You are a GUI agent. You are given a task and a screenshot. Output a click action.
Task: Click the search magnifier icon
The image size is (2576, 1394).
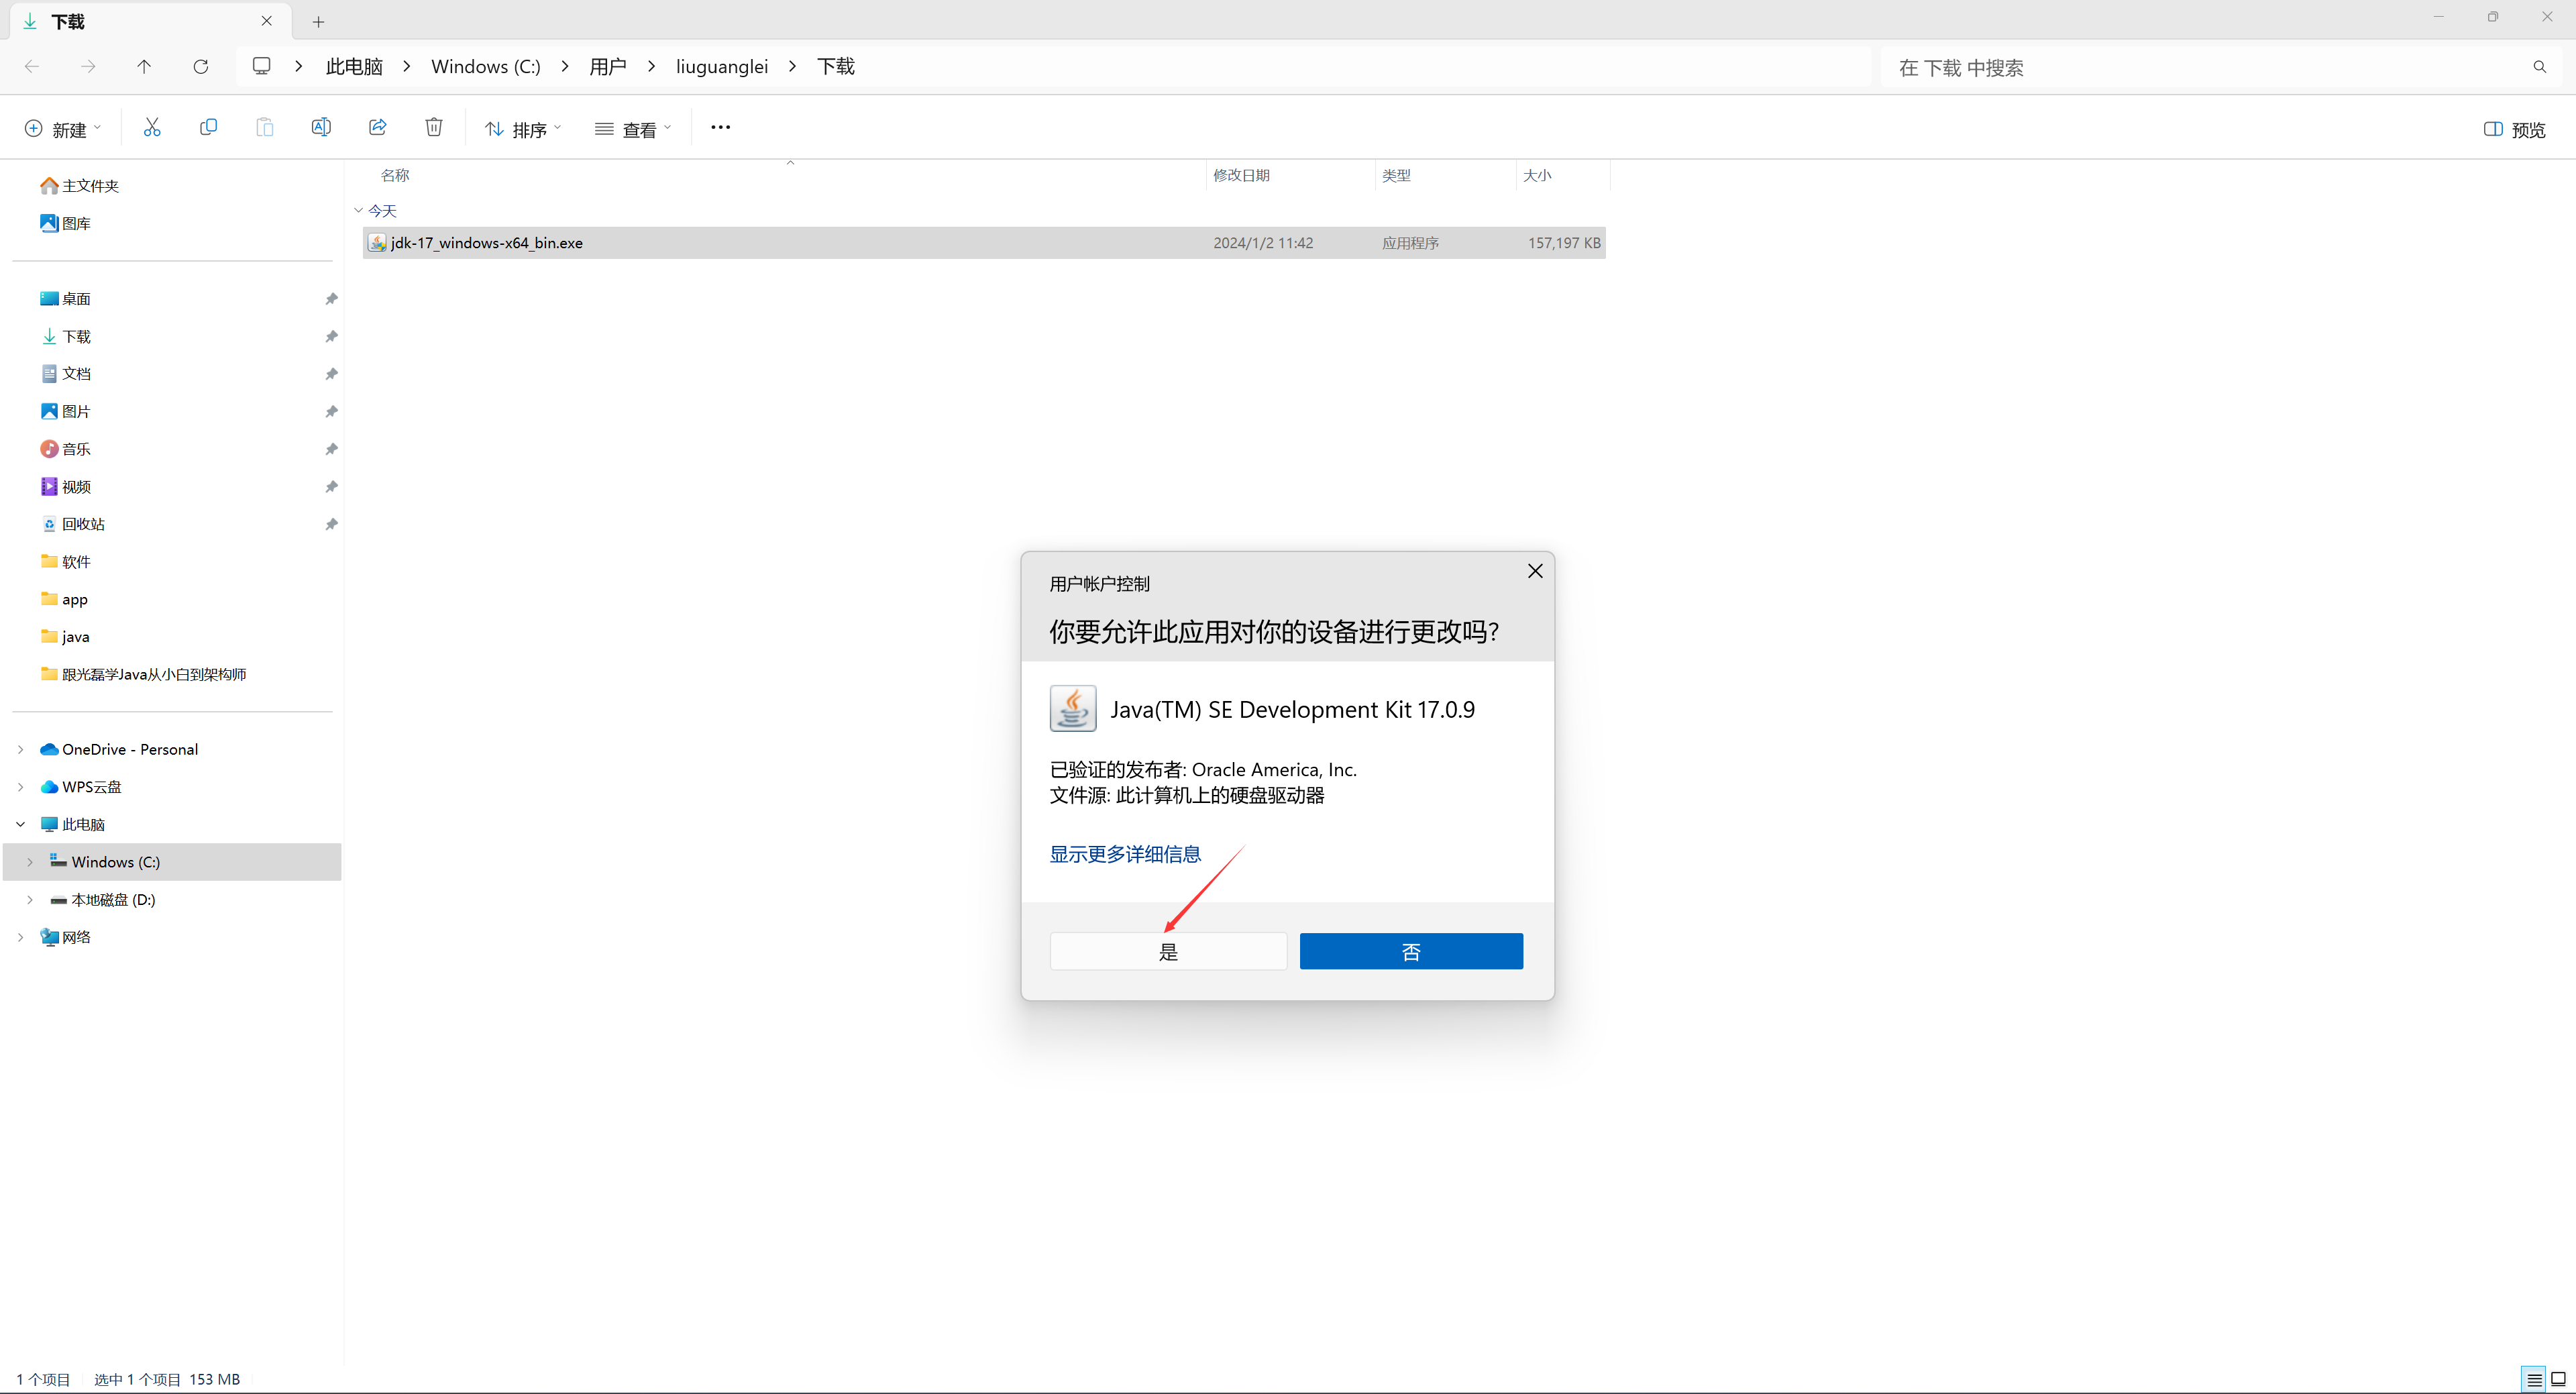pos(2539,67)
